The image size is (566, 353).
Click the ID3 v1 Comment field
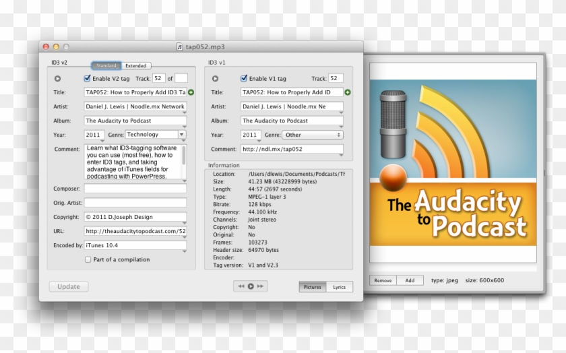(292, 149)
